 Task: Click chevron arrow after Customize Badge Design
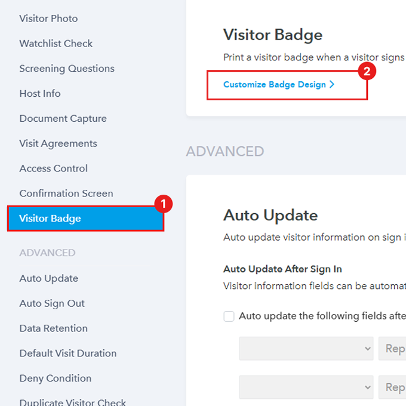tap(332, 85)
